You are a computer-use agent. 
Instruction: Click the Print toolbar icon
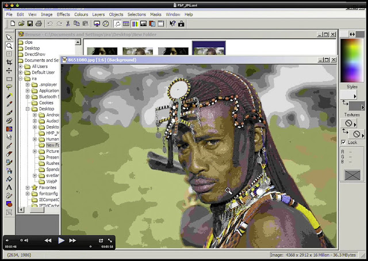tap(39, 24)
